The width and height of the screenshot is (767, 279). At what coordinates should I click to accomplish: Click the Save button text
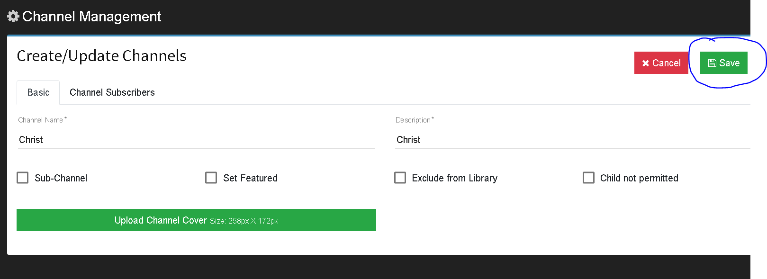730,63
